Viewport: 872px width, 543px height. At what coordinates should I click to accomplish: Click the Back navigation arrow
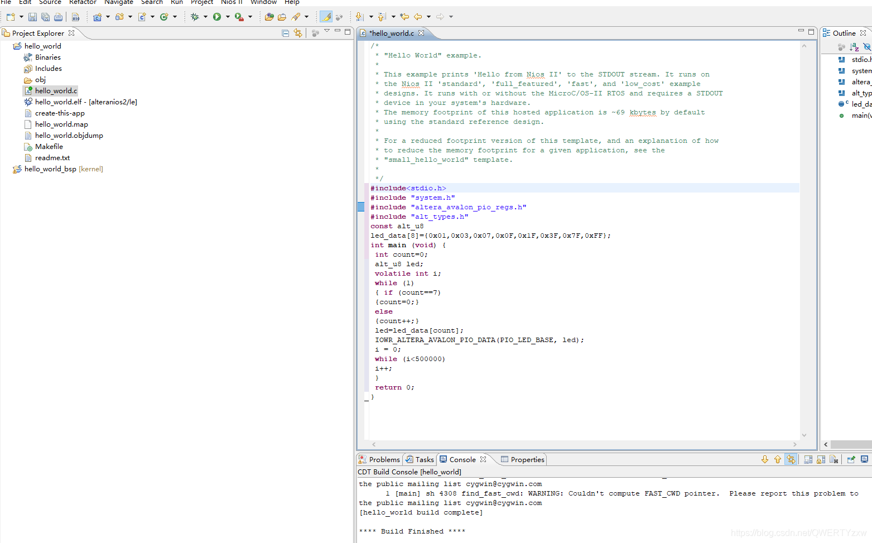[418, 17]
